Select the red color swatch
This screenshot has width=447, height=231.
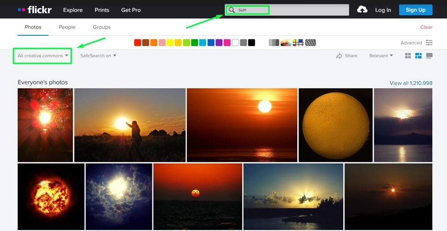tap(138, 43)
